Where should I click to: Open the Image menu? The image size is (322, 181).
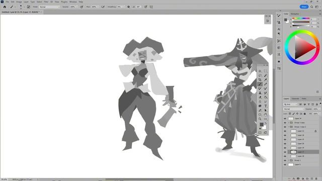(19, 2)
